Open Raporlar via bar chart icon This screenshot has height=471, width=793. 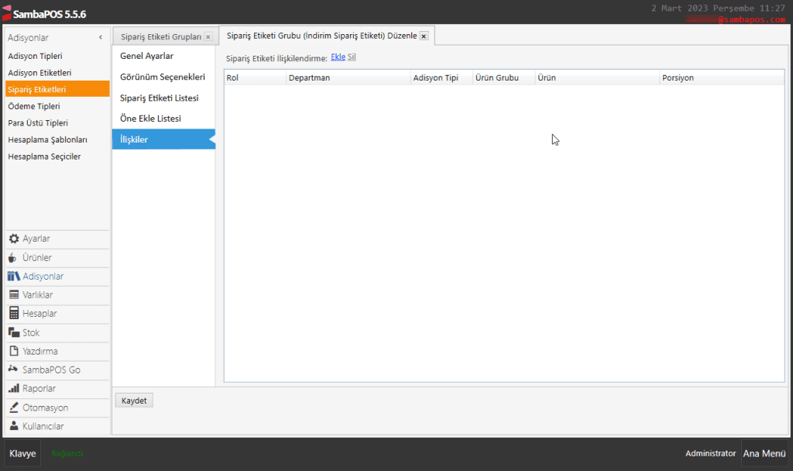click(x=14, y=389)
